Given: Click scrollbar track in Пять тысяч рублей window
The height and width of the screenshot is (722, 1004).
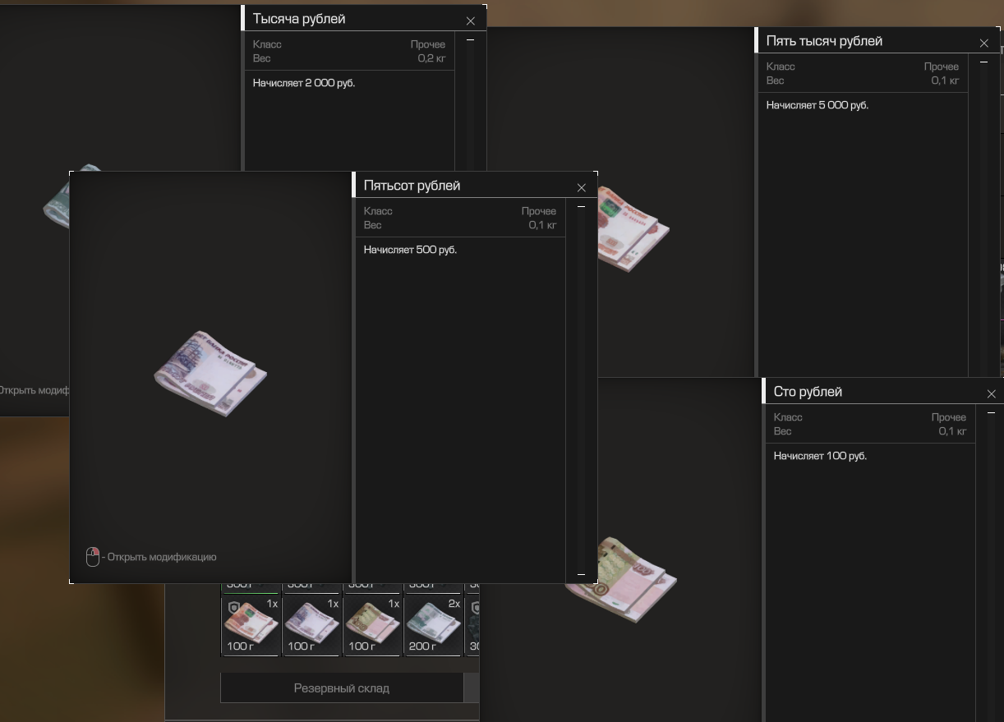Looking at the screenshot, I should click(x=984, y=218).
